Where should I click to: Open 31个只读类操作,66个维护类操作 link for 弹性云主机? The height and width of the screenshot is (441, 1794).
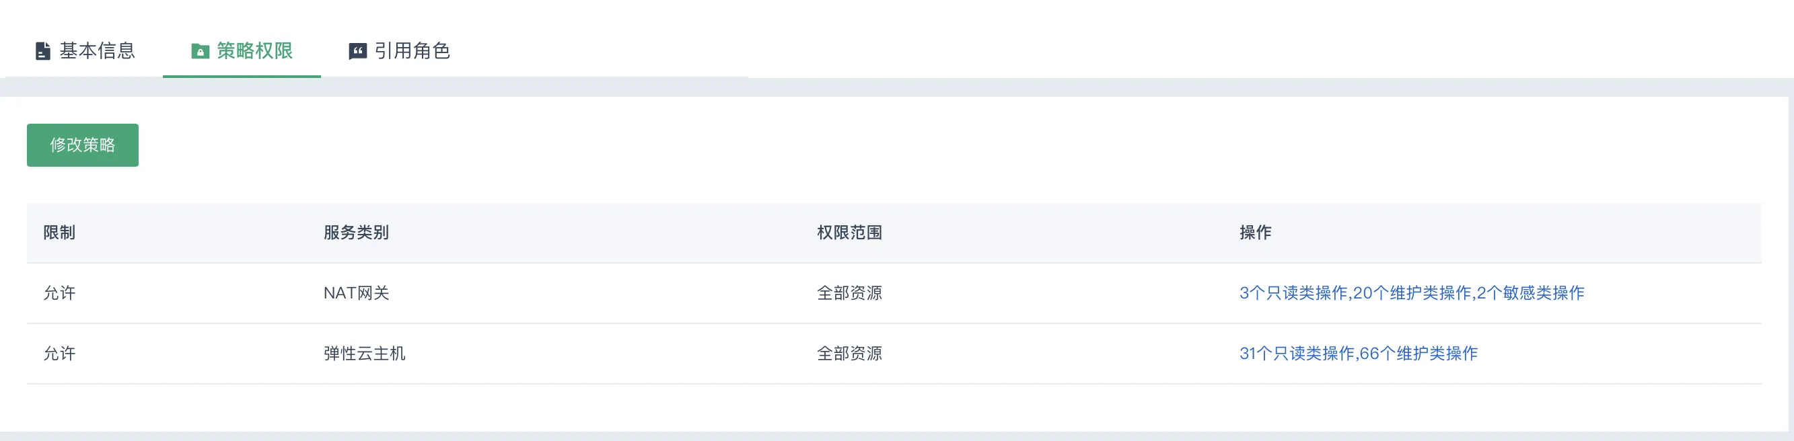pos(1358,354)
